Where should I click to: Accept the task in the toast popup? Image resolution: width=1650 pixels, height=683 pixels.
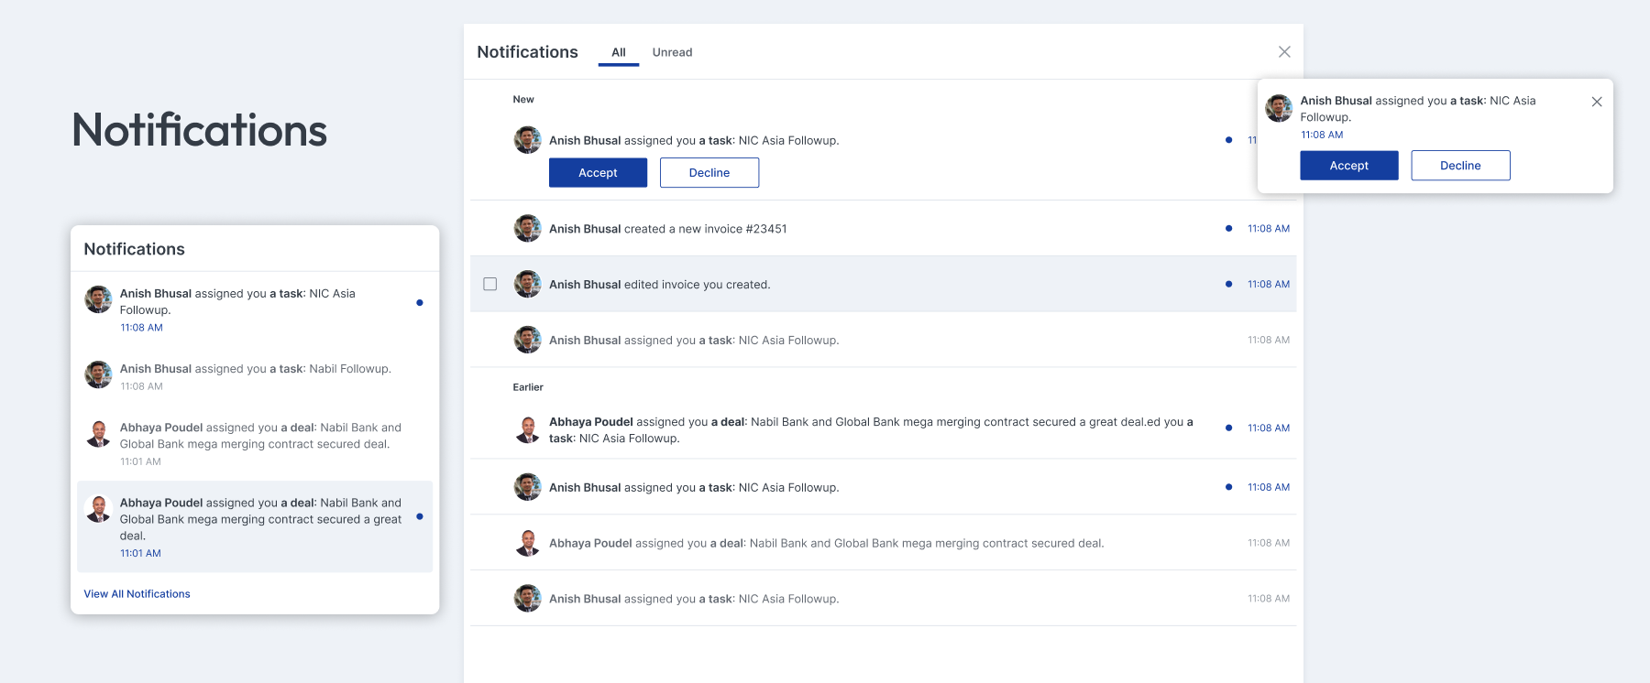(x=1349, y=166)
